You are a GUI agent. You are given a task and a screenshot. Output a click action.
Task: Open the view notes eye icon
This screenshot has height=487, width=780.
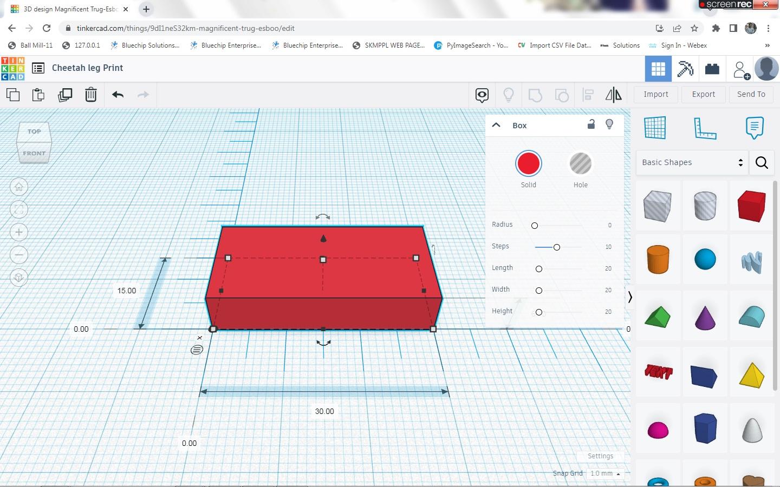point(482,95)
